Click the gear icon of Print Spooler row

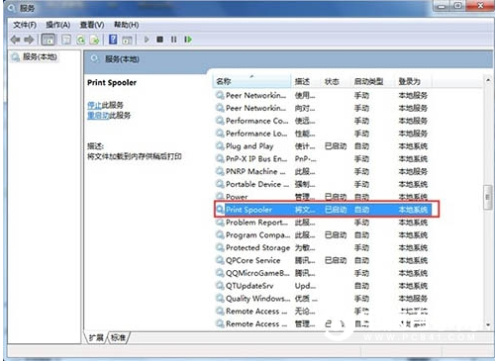[x=220, y=210]
